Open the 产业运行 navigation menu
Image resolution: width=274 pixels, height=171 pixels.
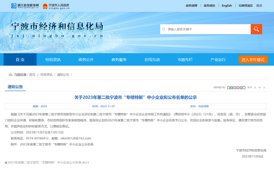pyautogui.click(x=218, y=60)
